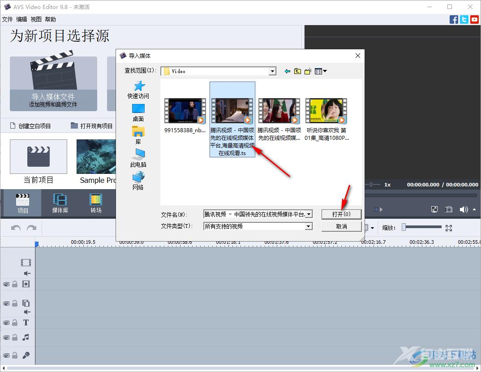Click the volume speaker icon in preview

(x=464, y=209)
